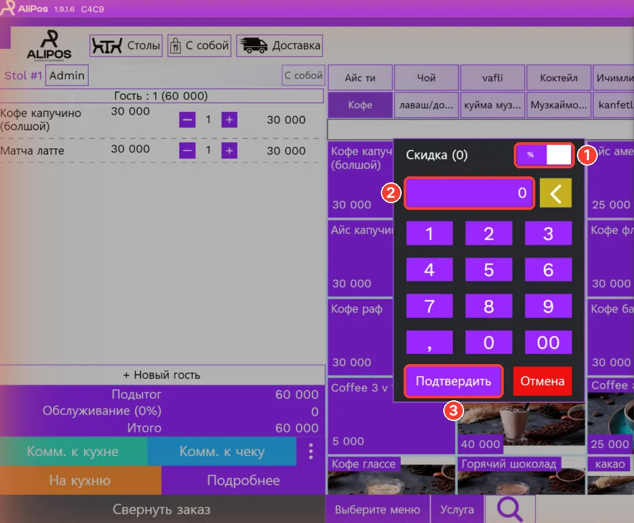Open the three-dot more options menu
634x523 pixels.
pyautogui.click(x=310, y=451)
